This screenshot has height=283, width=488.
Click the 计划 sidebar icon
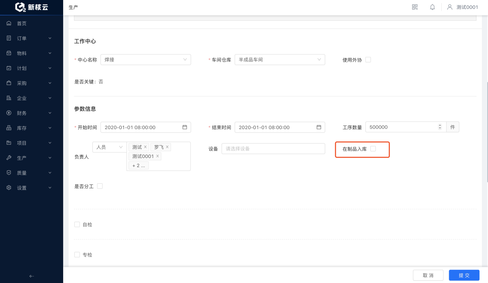pos(9,68)
